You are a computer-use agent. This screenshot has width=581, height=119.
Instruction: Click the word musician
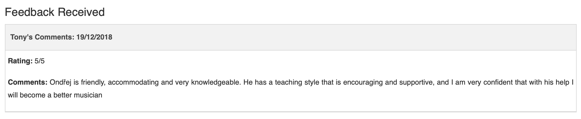point(88,95)
